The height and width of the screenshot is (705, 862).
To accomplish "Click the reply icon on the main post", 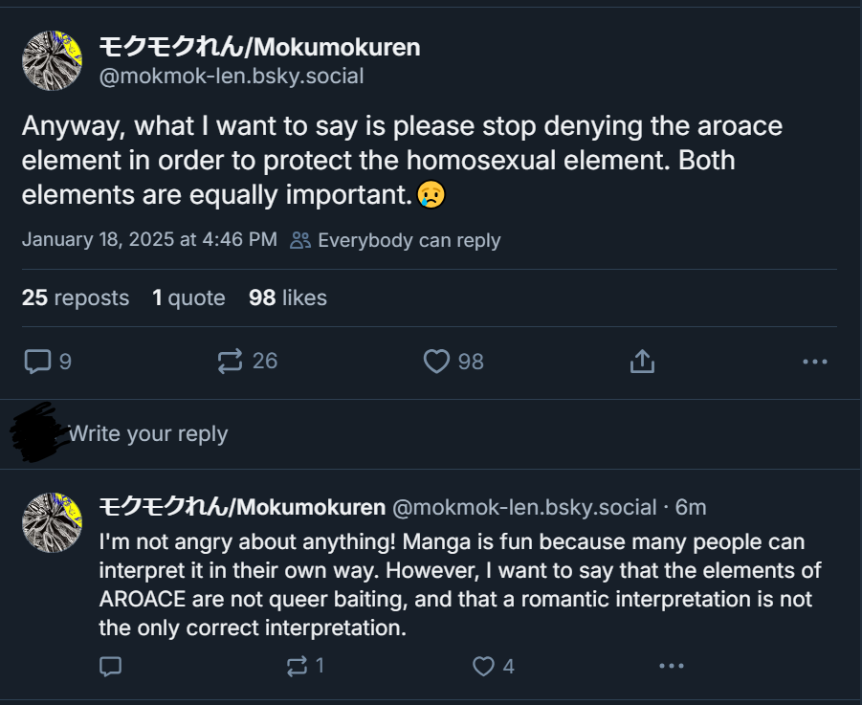I will 37,361.
